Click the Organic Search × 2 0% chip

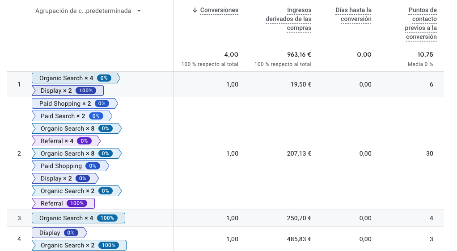[x=76, y=191]
